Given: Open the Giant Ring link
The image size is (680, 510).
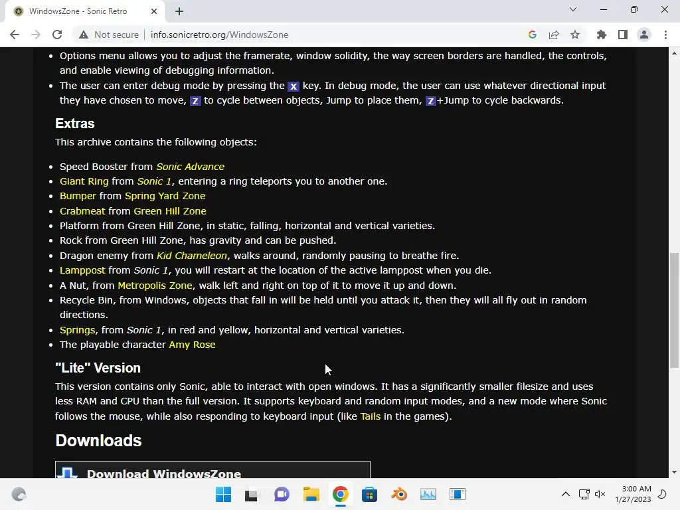Looking at the screenshot, I should pos(84,181).
